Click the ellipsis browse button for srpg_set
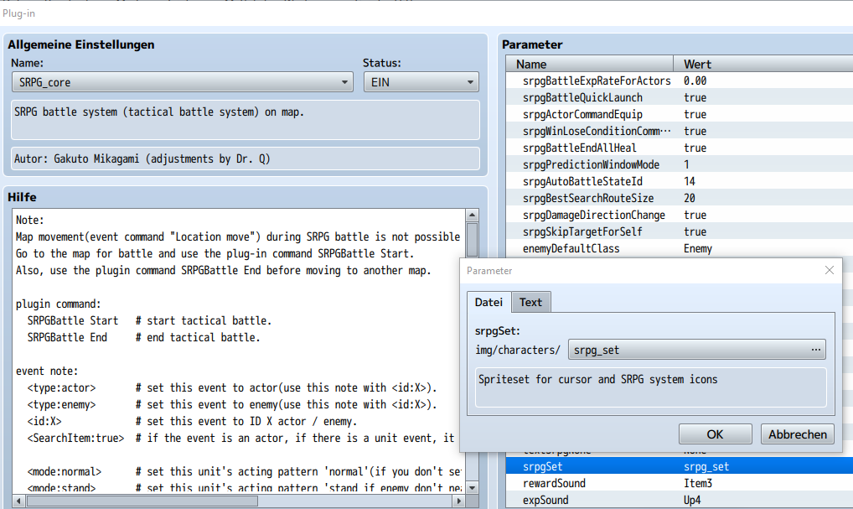 click(815, 350)
